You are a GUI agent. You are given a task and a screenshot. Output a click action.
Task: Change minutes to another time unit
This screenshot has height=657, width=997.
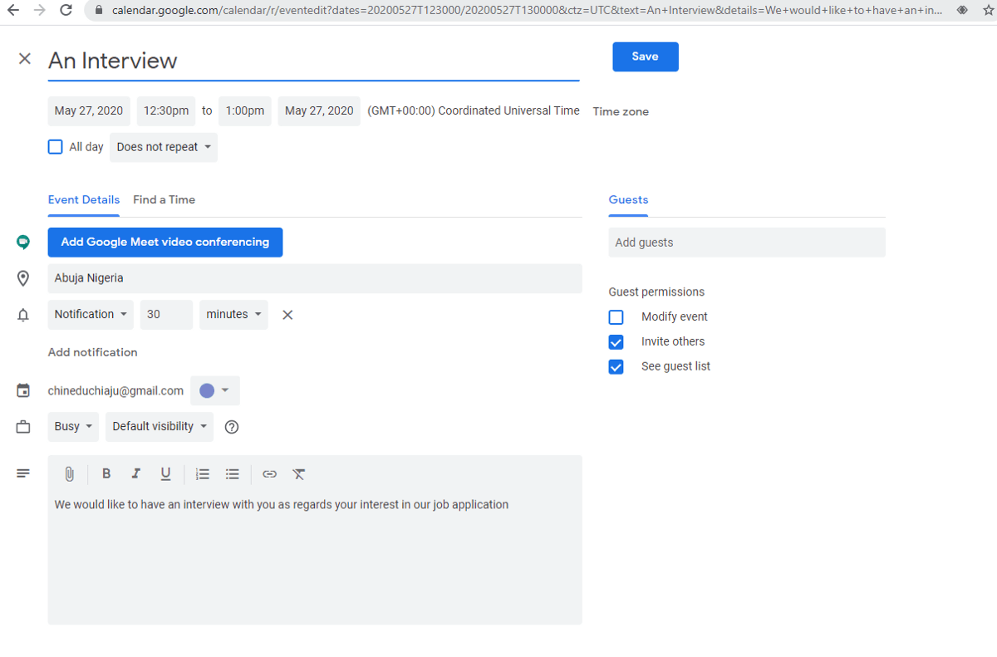pos(233,314)
